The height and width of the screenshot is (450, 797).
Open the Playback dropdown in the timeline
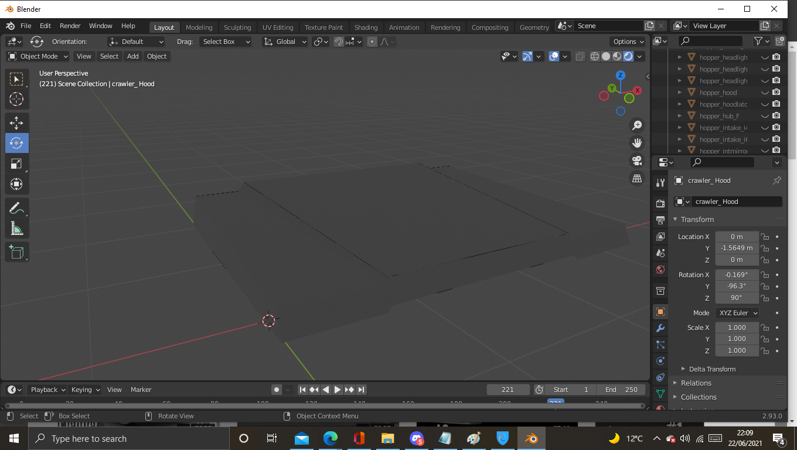(47, 390)
